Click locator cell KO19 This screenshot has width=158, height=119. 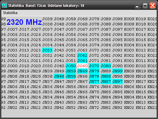coord(141,19)
